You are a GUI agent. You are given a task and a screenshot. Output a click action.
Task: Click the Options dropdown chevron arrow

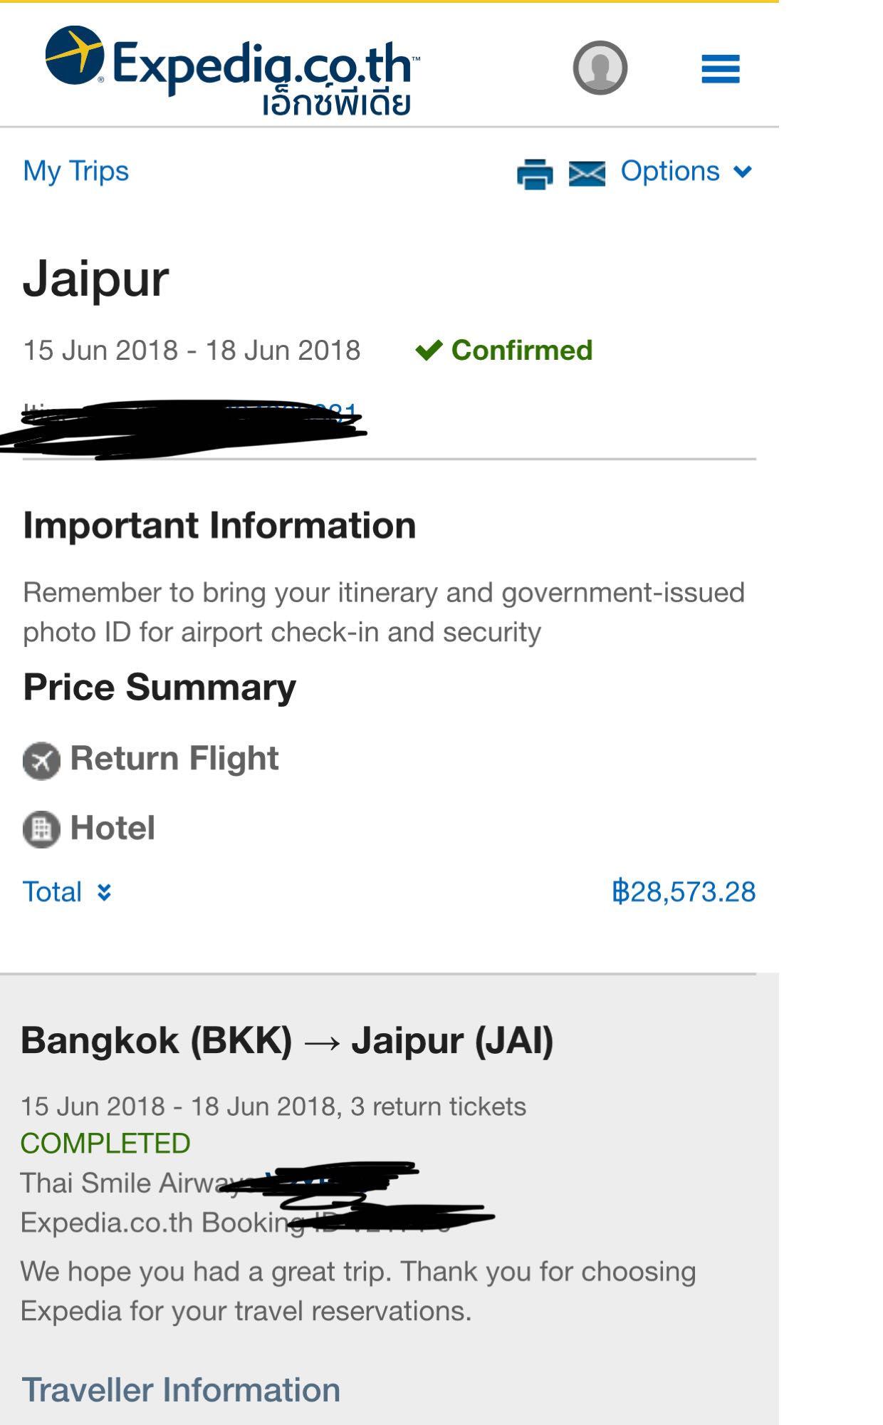click(x=743, y=172)
